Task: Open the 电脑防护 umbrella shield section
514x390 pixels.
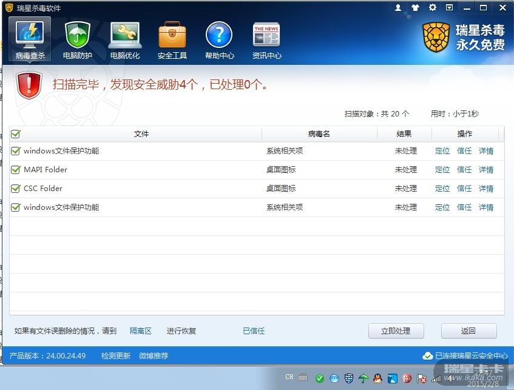Action: pyautogui.click(x=78, y=41)
